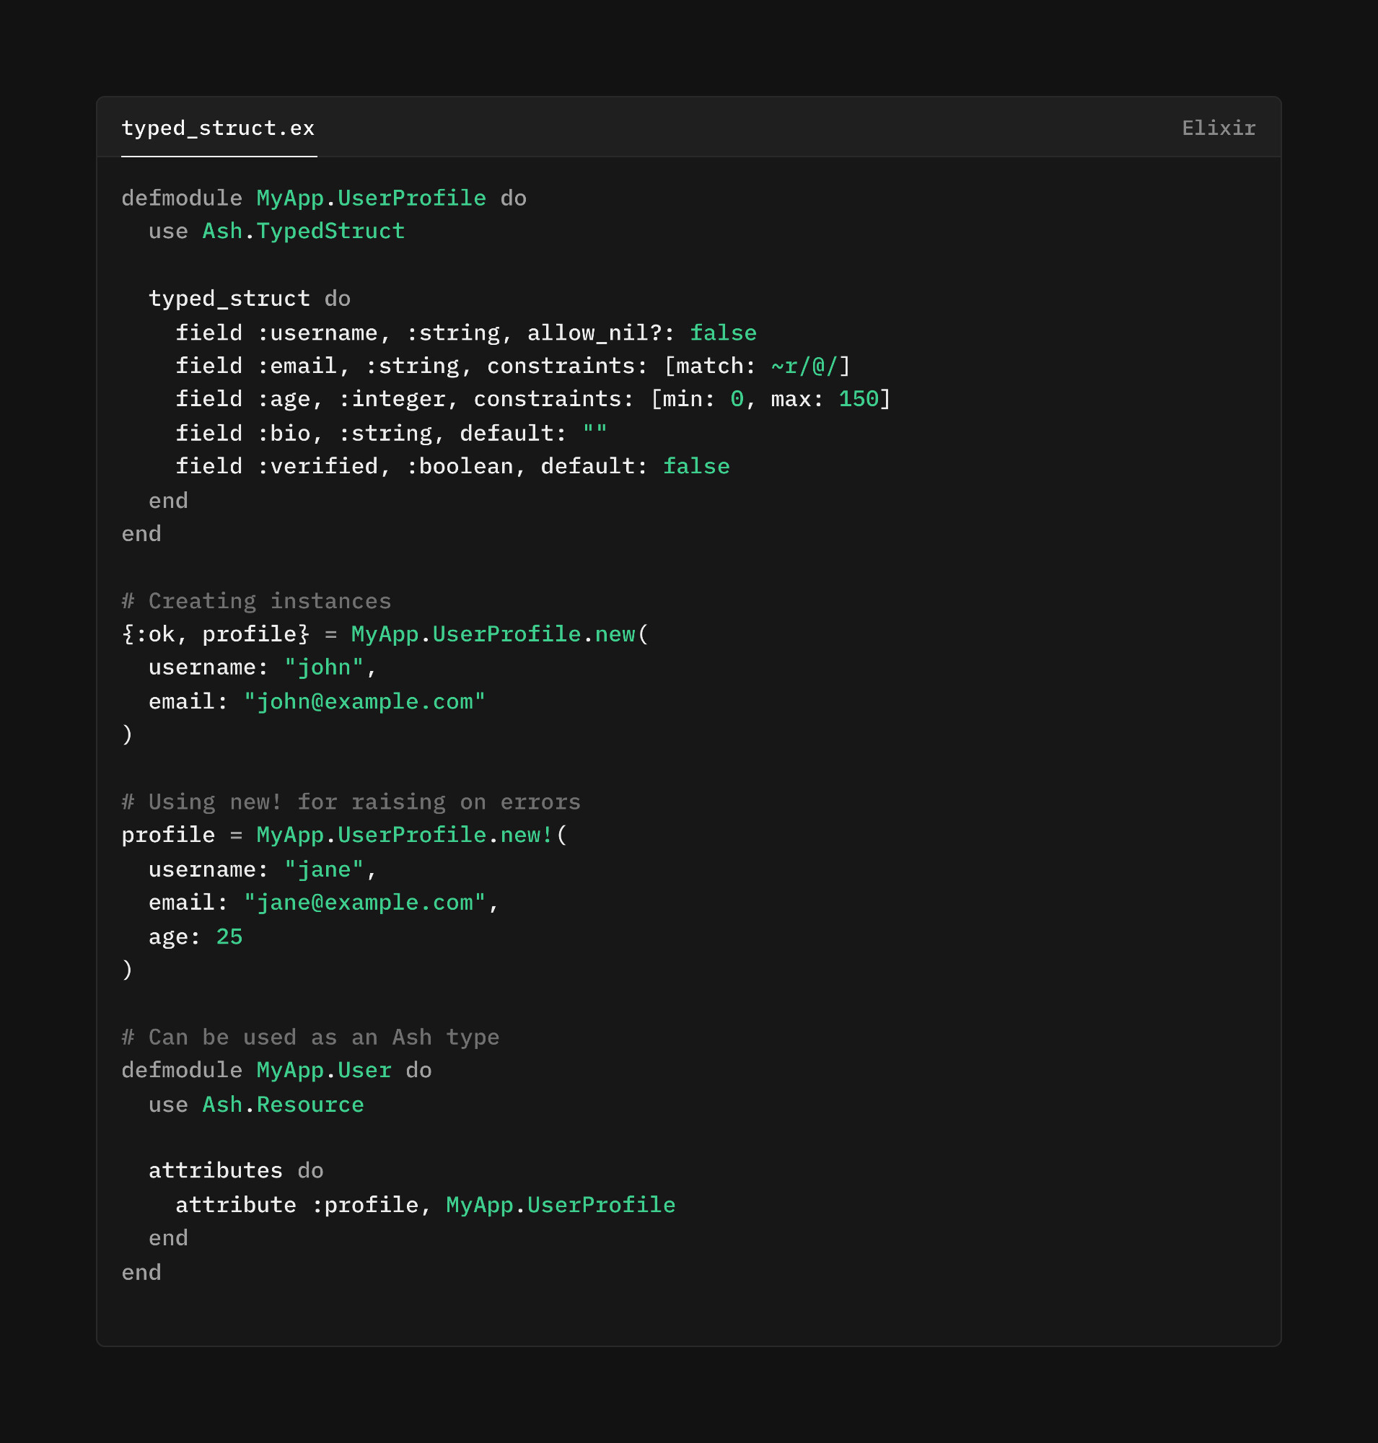Click the :username field definition
The width and height of the screenshot is (1378, 1443).
[317, 333]
